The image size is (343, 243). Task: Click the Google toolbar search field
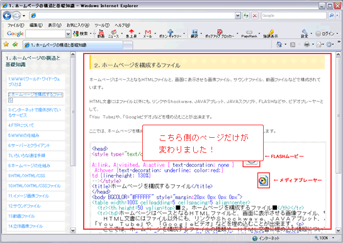45,34
